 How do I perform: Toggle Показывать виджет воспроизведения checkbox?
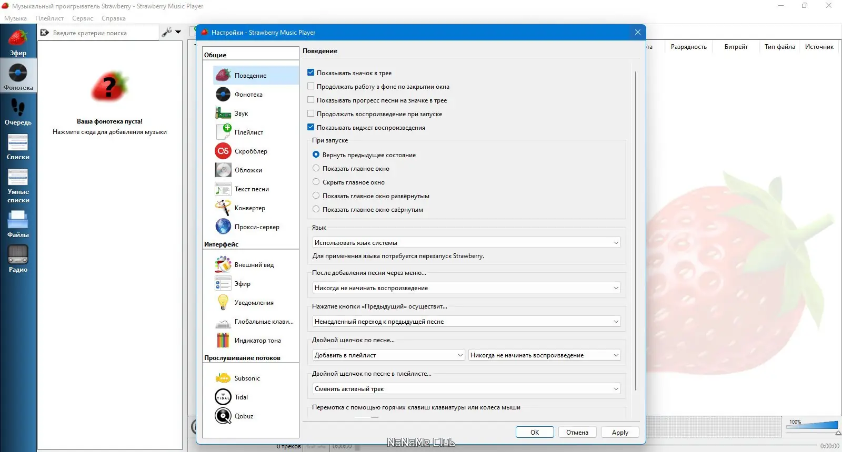point(310,127)
